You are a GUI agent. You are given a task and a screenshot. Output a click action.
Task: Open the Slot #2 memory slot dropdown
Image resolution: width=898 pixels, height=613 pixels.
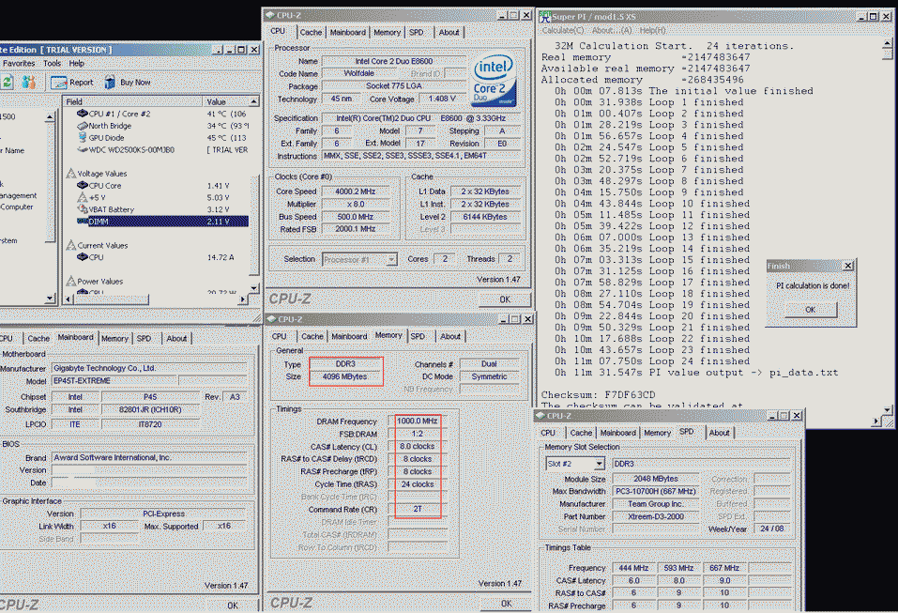coord(598,464)
